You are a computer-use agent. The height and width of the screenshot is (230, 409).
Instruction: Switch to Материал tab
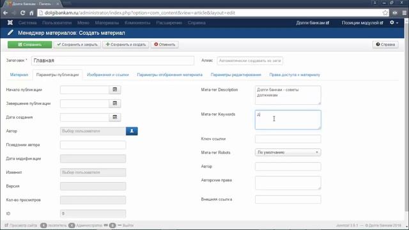(x=19, y=75)
